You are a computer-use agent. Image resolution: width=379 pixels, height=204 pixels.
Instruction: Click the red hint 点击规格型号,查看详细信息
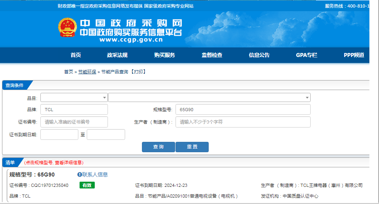pyautogui.click(x=54, y=163)
